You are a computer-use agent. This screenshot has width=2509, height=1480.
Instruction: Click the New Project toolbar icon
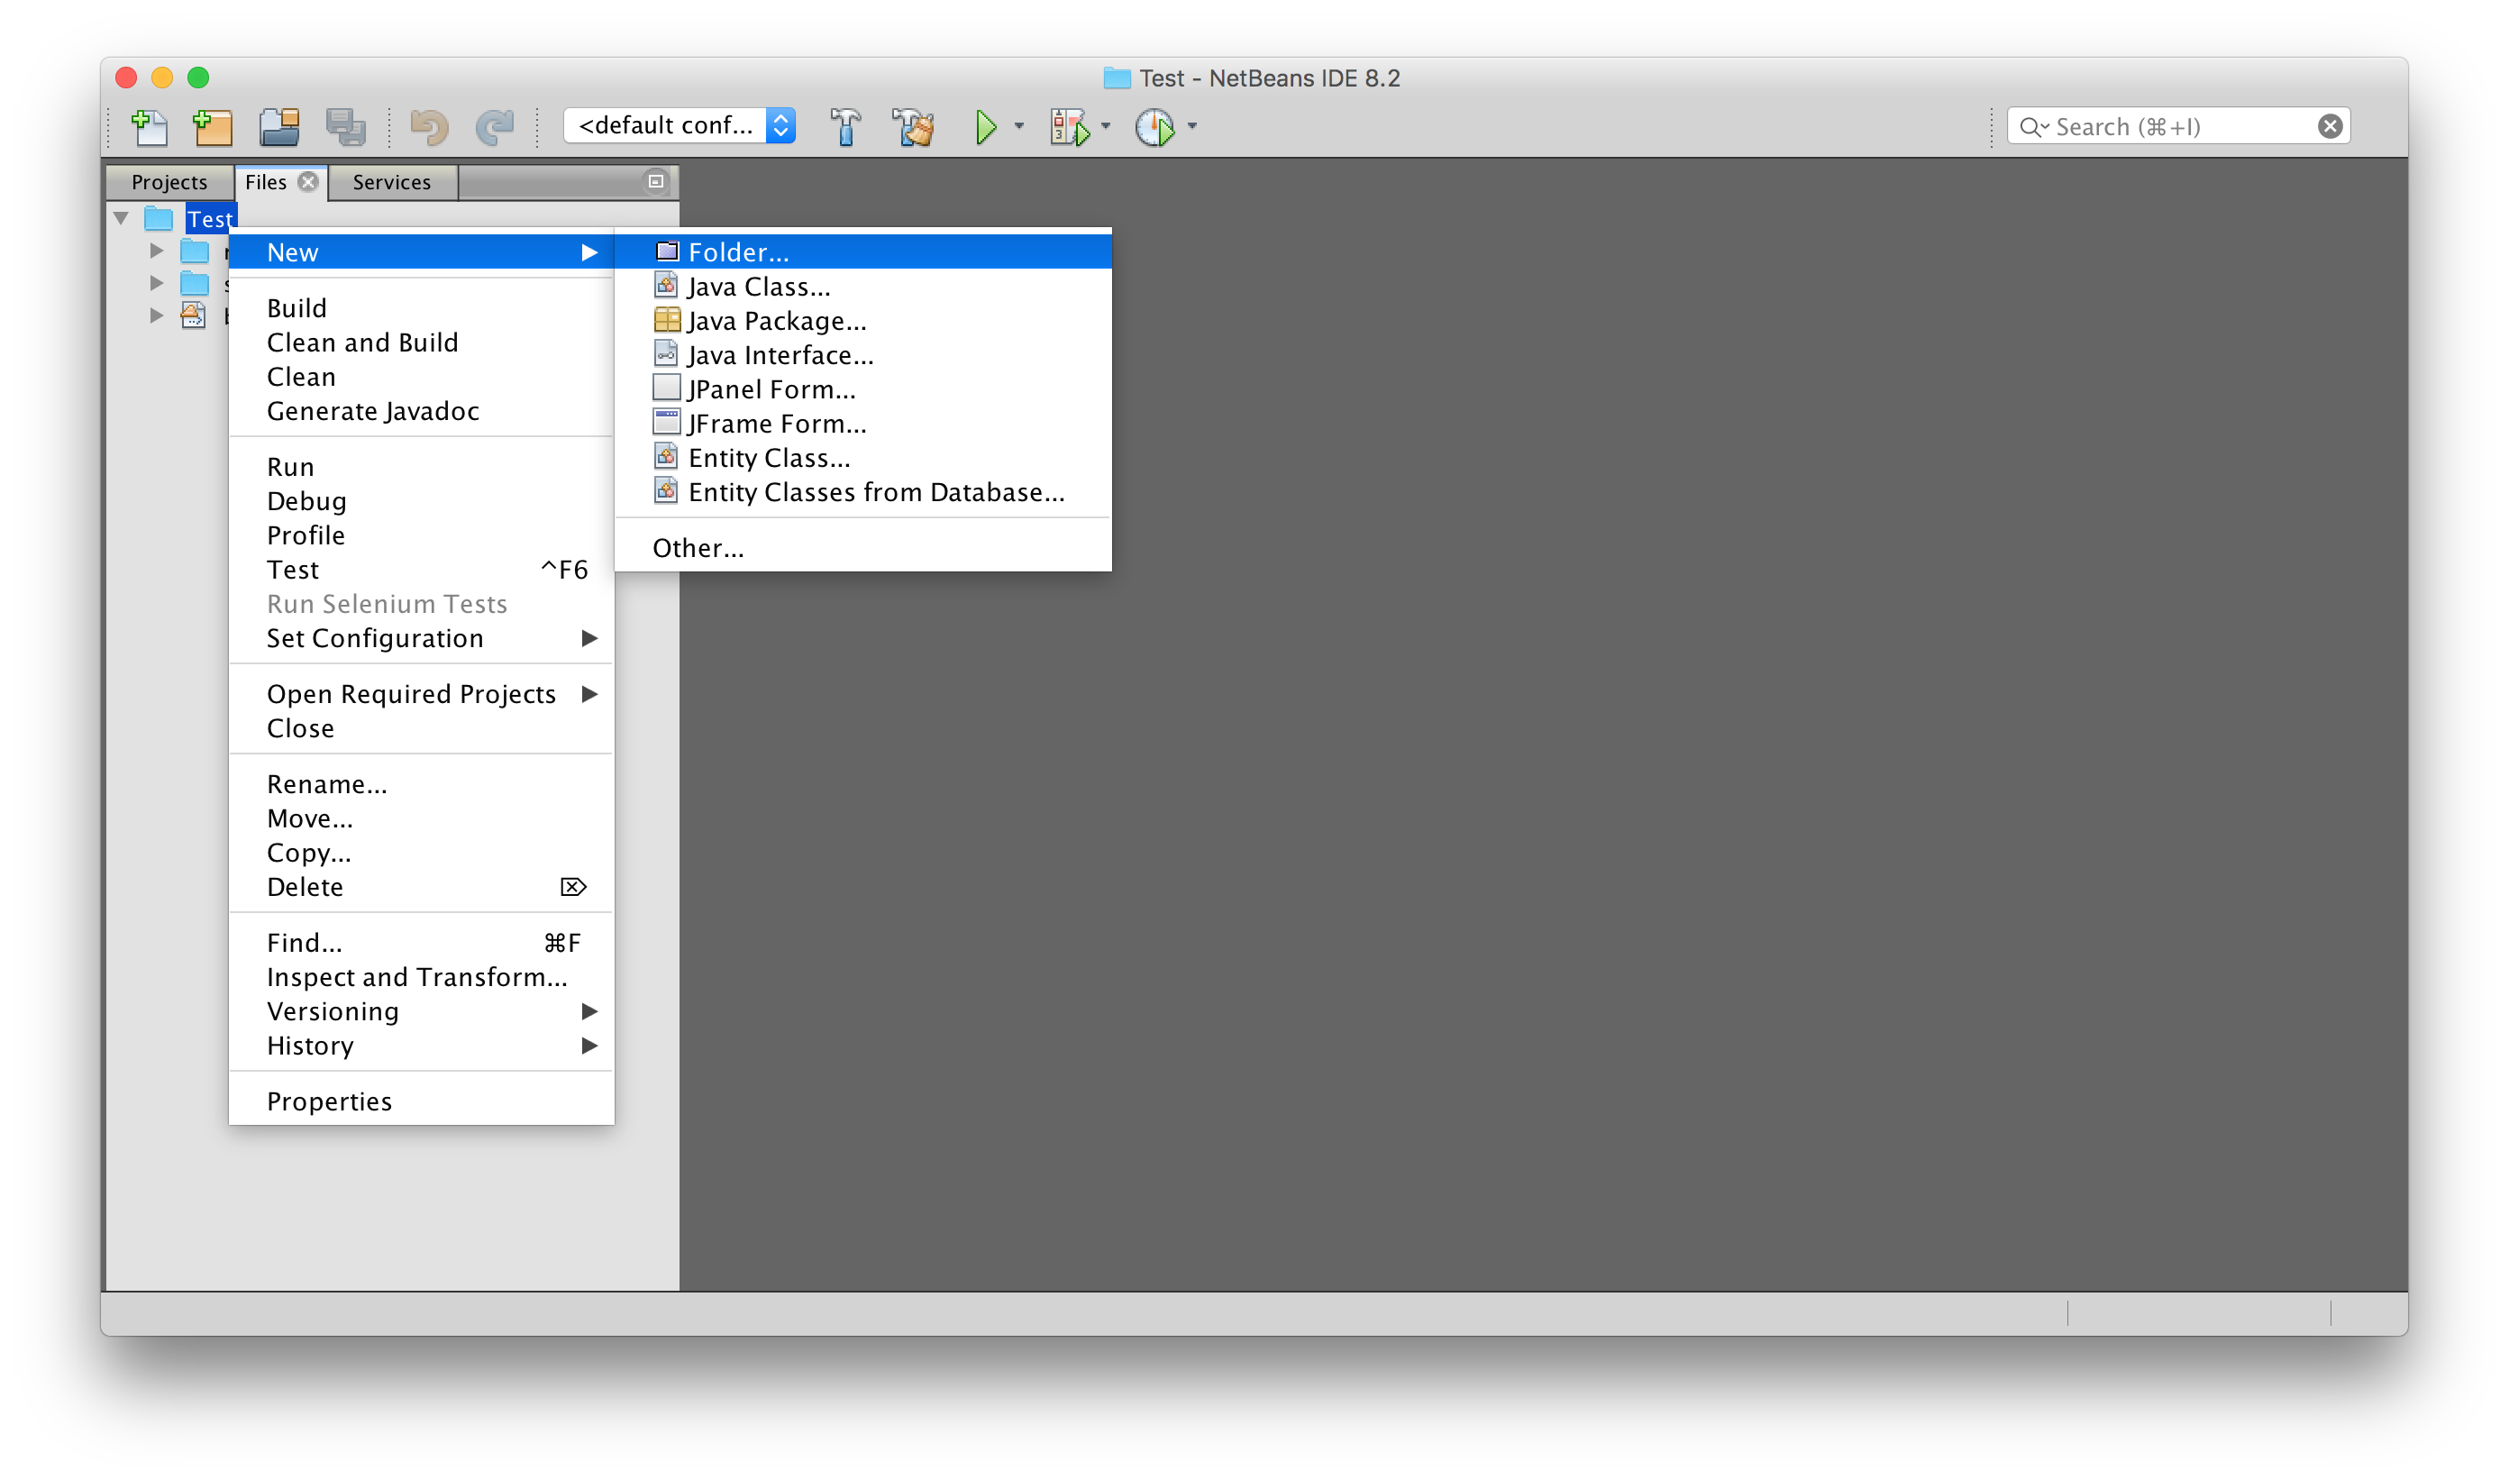pos(213,127)
